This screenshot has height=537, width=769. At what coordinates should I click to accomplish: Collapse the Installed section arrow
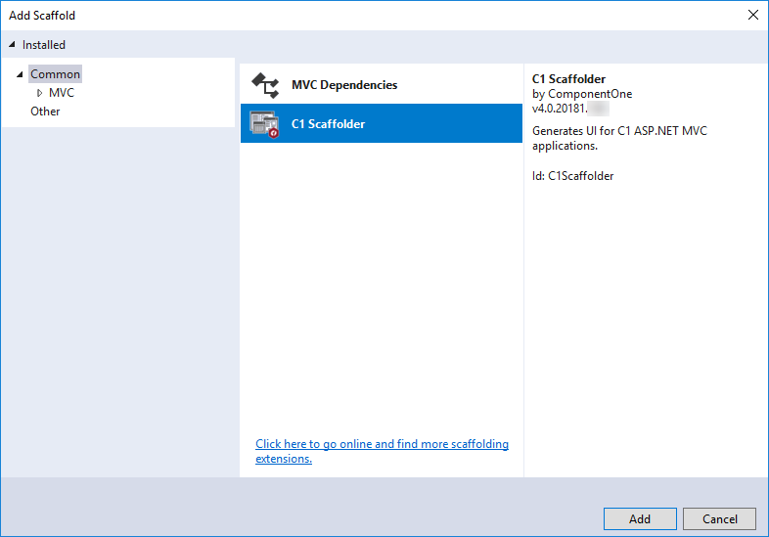click(12, 45)
